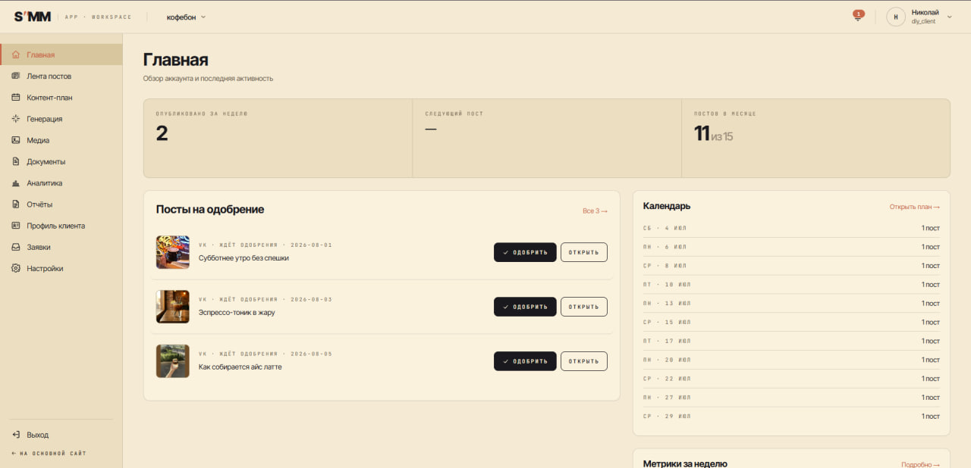Select calendar row ПН · 20 ИЮЛ

click(791, 360)
